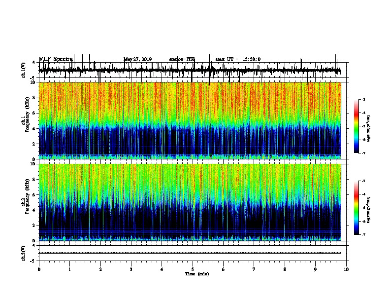
Task: Click the "ch.3(V)" waveform axis label
Action: tap(24, 253)
